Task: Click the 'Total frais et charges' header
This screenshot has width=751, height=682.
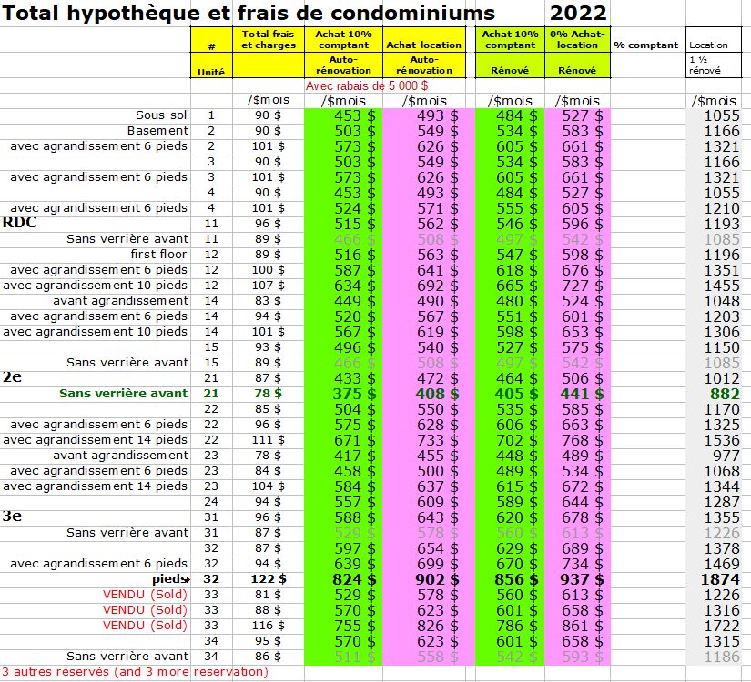Action: click(269, 40)
